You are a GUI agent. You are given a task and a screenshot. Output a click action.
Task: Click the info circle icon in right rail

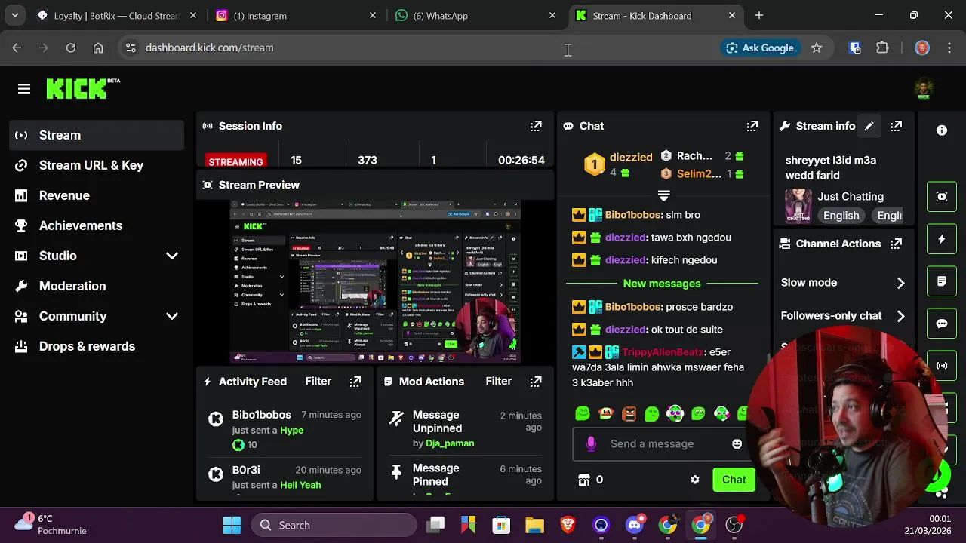click(x=942, y=130)
